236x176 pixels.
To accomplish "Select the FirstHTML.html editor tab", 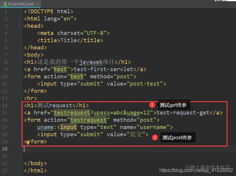I will click(x=20, y=4).
